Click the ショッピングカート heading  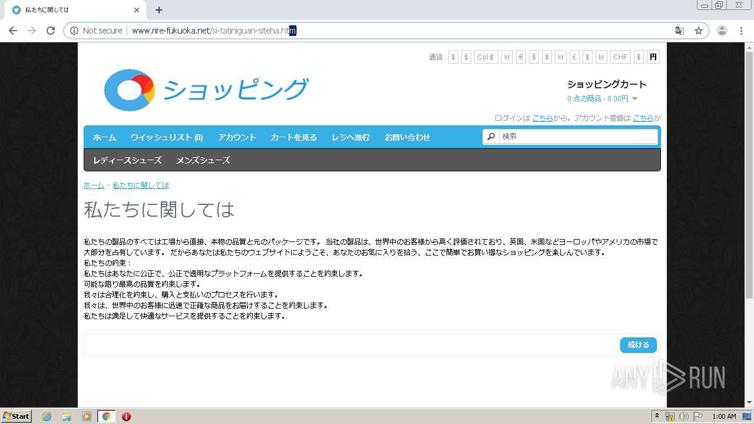pyautogui.click(x=607, y=84)
